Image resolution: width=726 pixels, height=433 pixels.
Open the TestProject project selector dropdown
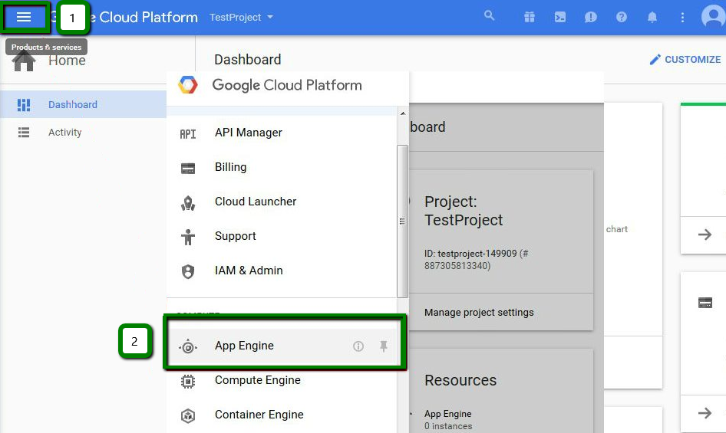pos(241,18)
